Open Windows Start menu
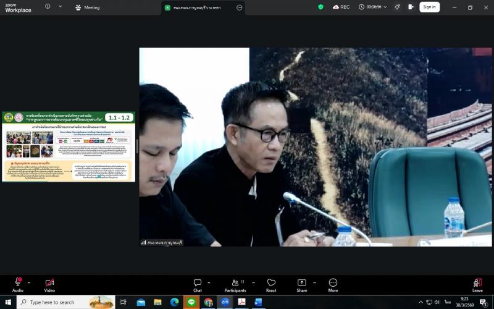This screenshot has width=494, height=309. point(8,302)
